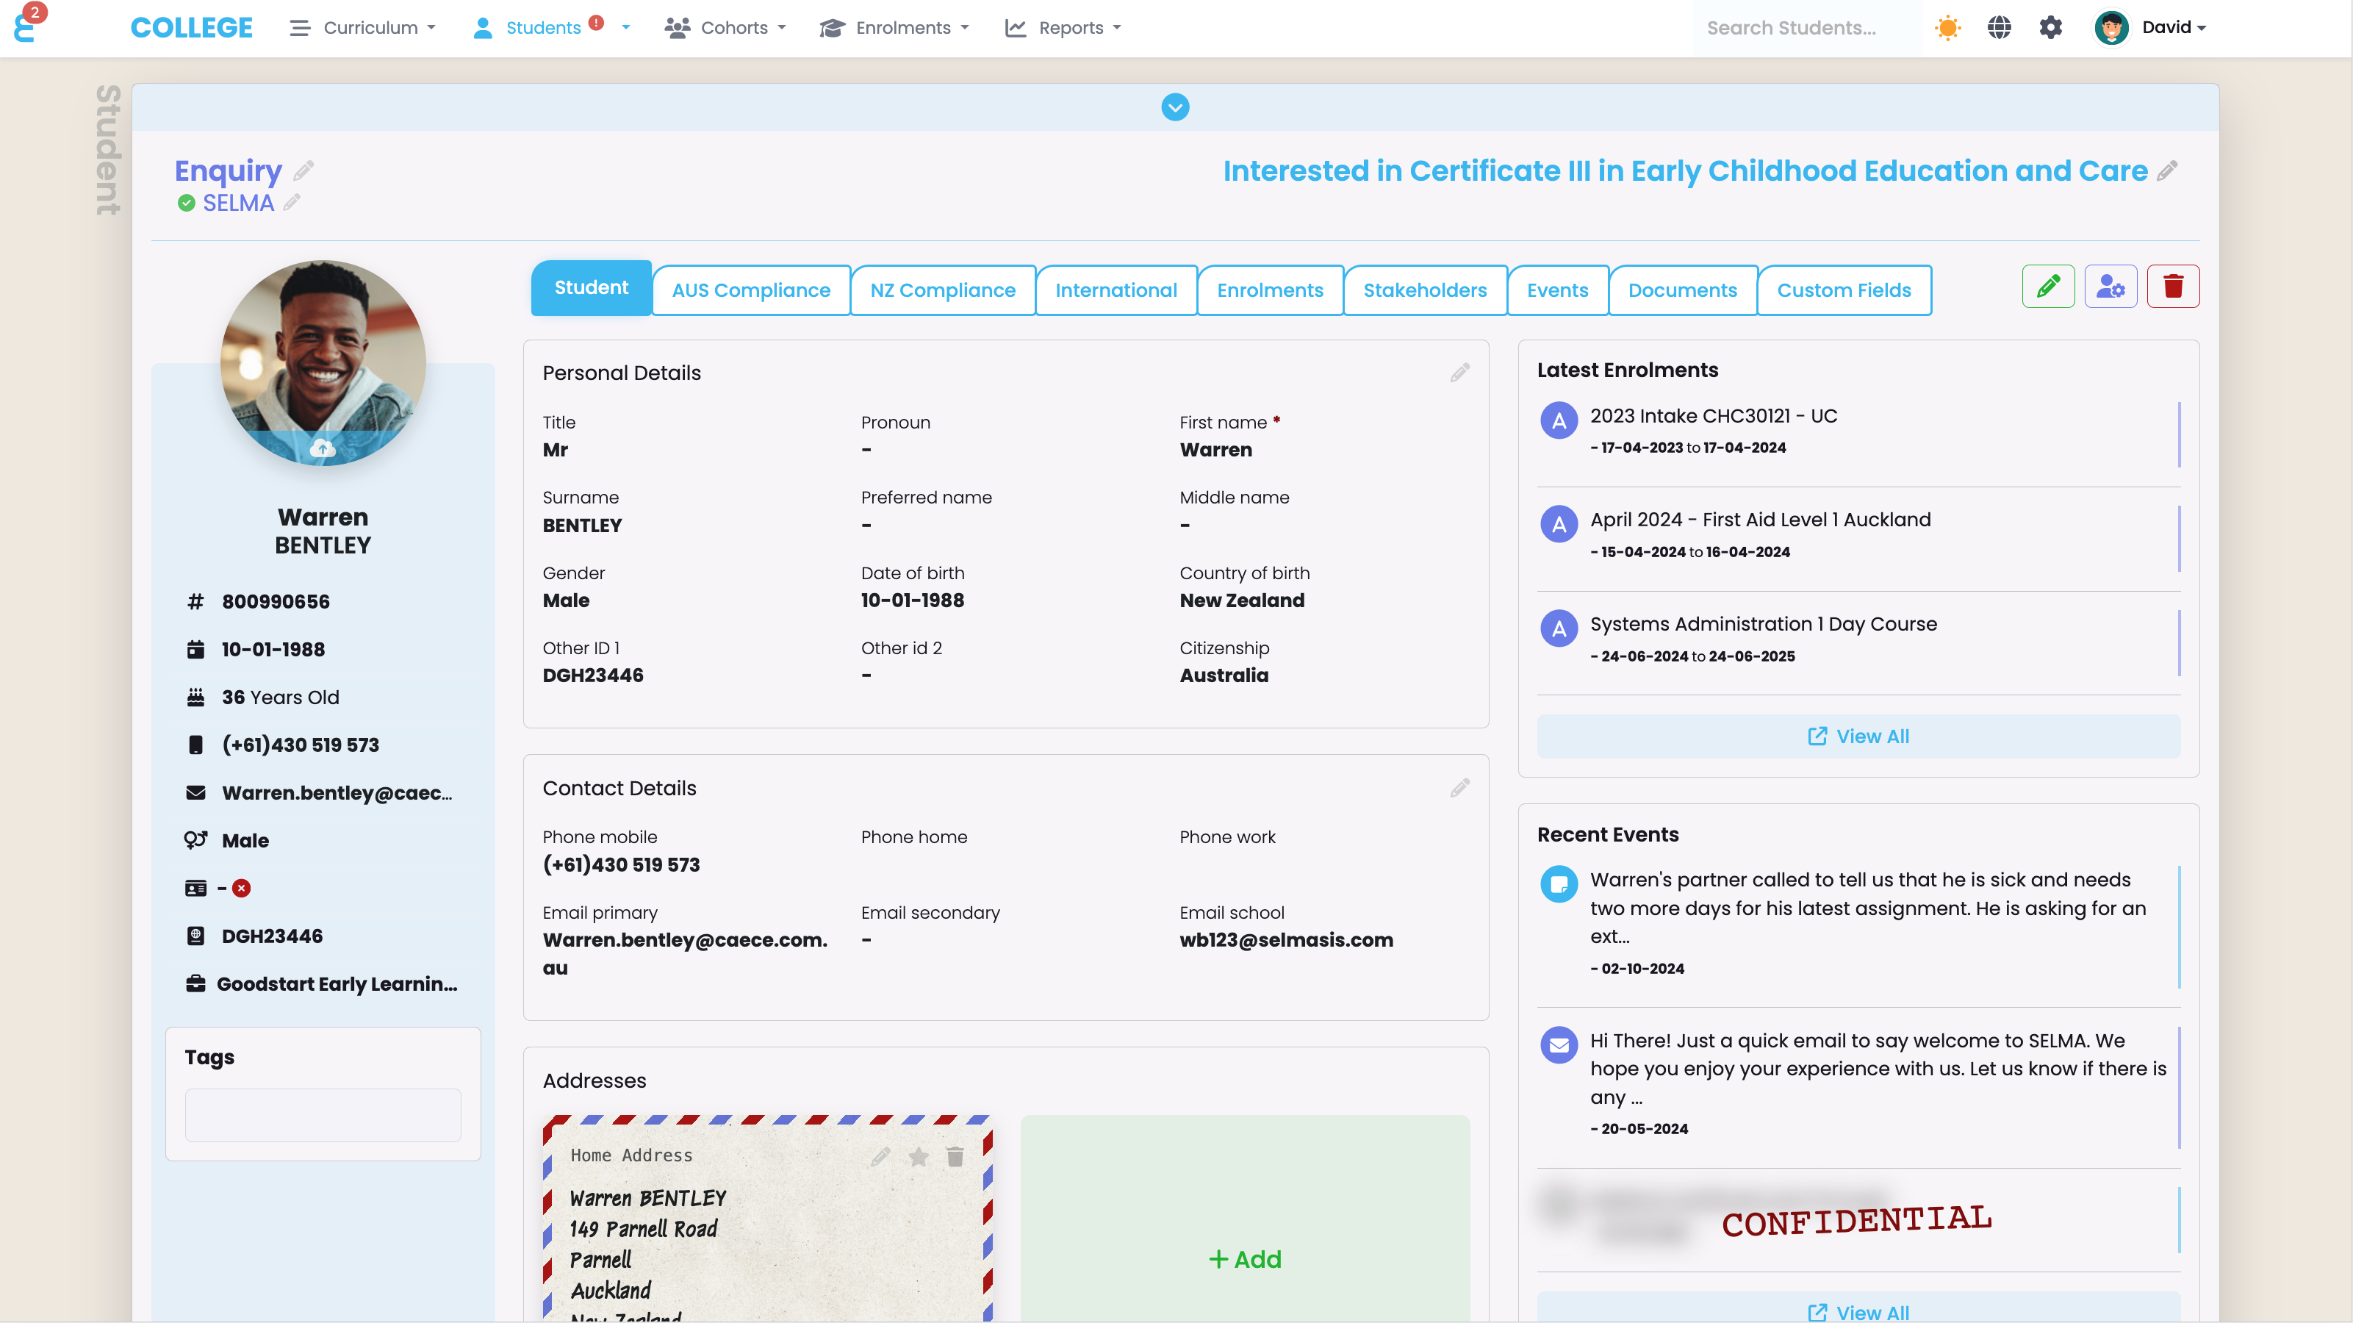
Task: Click View All under Latest Enrolments
Action: pyautogui.click(x=1858, y=736)
